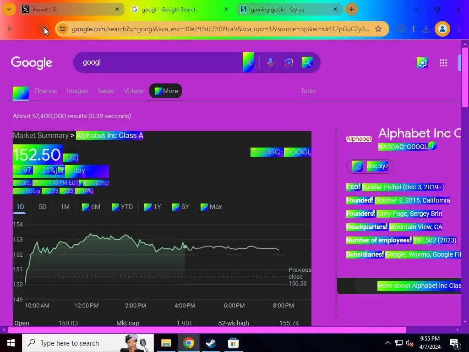This screenshot has height=352, width=469.
Task: Switch to the gaming goole - Stylus tab
Action: 289,9
